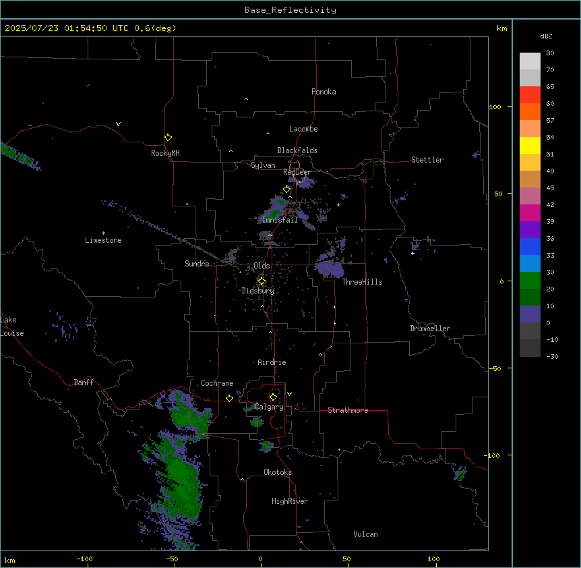Select the purple 36-39 dBZ legend swatch

click(530, 230)
